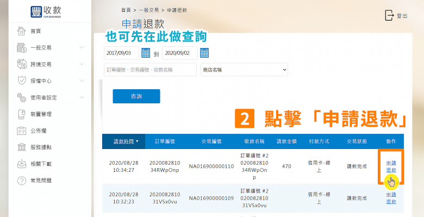Click 首頁 in the breadcrumb
424x217 pixels.
click(126, 10)
